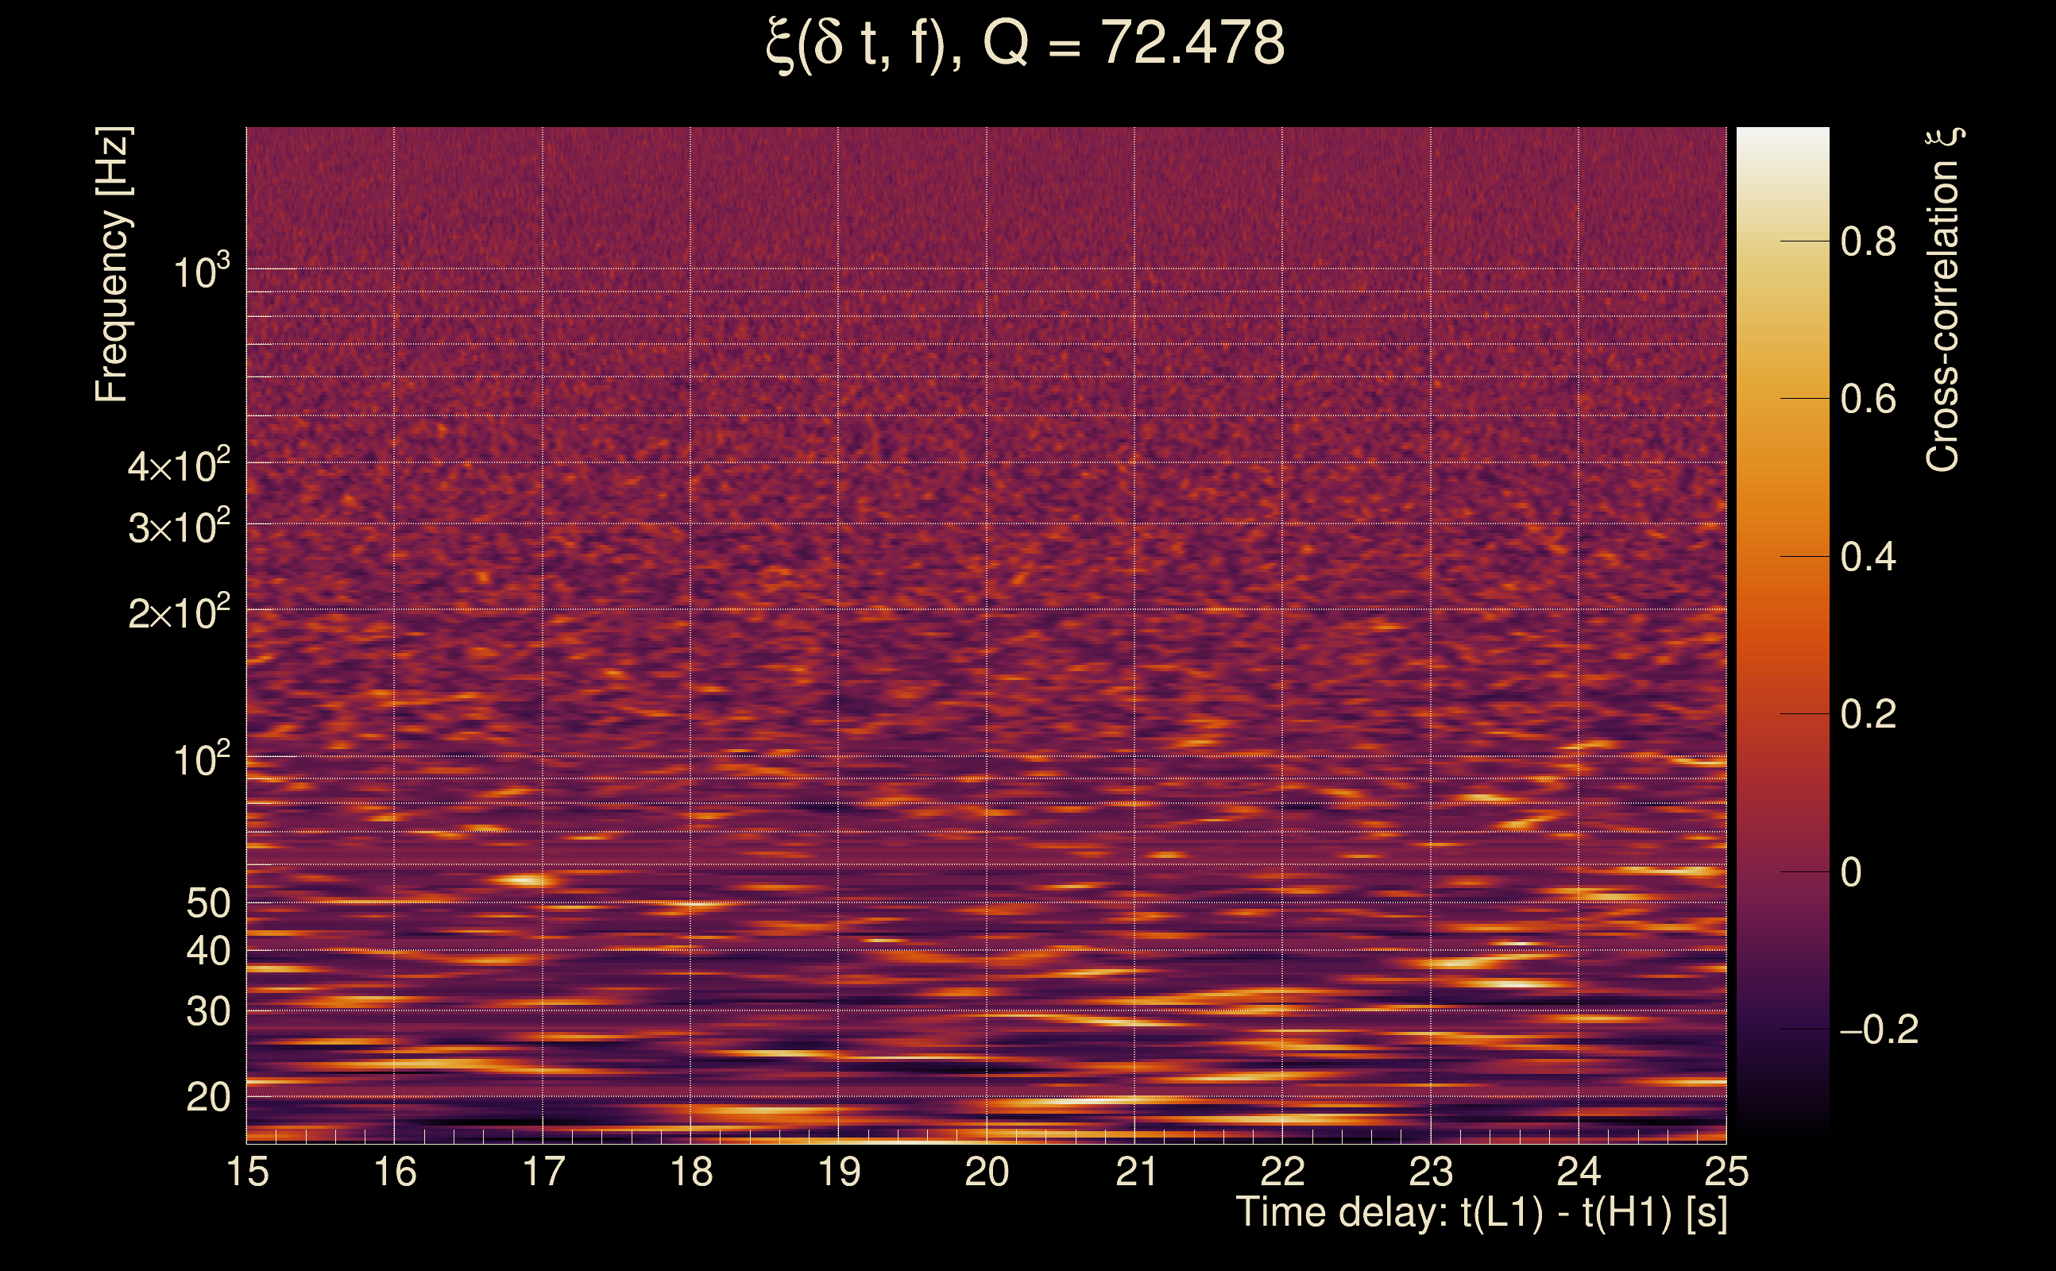Viewport: 2056px width, 1271px height.
Task: Click the 0.8 label on the colorbar
Action: coord(1868,242)
